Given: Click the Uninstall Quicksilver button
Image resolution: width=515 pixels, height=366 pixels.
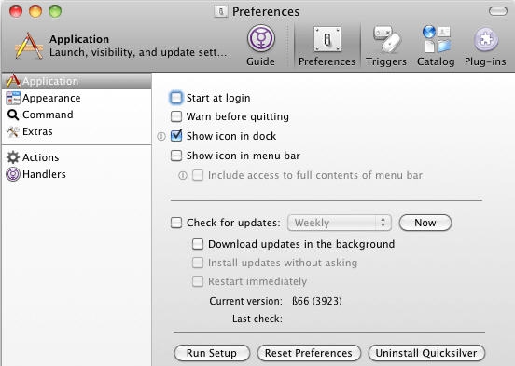Looking at the screenshot, I should click(426, 353).
